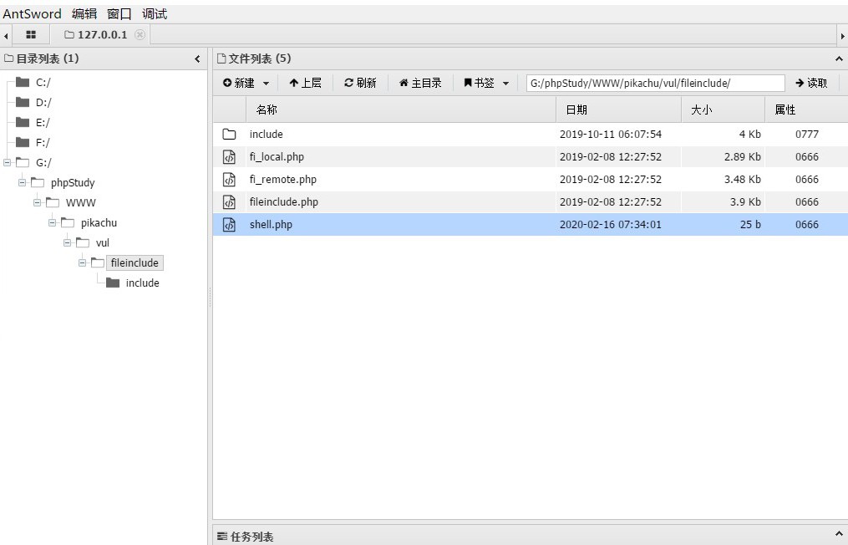The image size is (848, 545).
Task: Click the shell.php file icon
Action: (229, 224)
